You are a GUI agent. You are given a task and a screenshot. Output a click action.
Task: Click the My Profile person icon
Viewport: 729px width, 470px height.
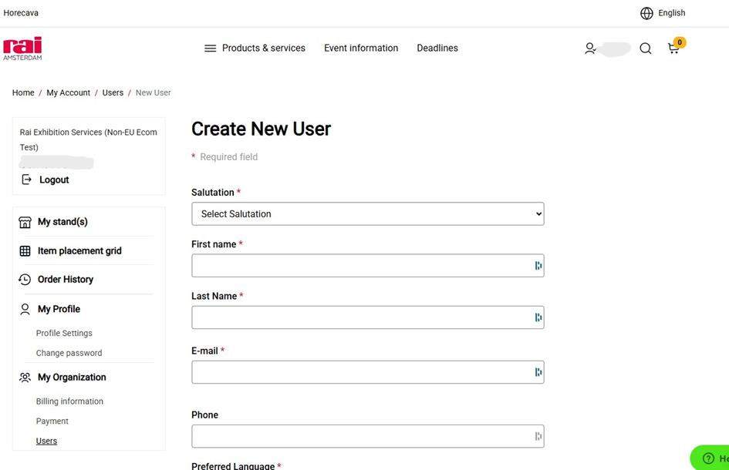click(25, 309)
